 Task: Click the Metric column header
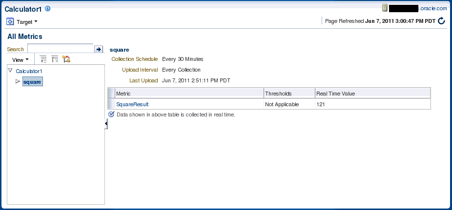coord(189,94)
